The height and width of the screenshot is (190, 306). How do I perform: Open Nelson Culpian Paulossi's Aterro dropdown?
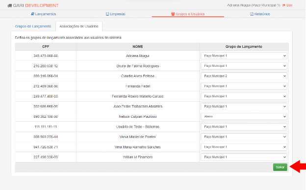pyautogui.click(x=244, y=116)
